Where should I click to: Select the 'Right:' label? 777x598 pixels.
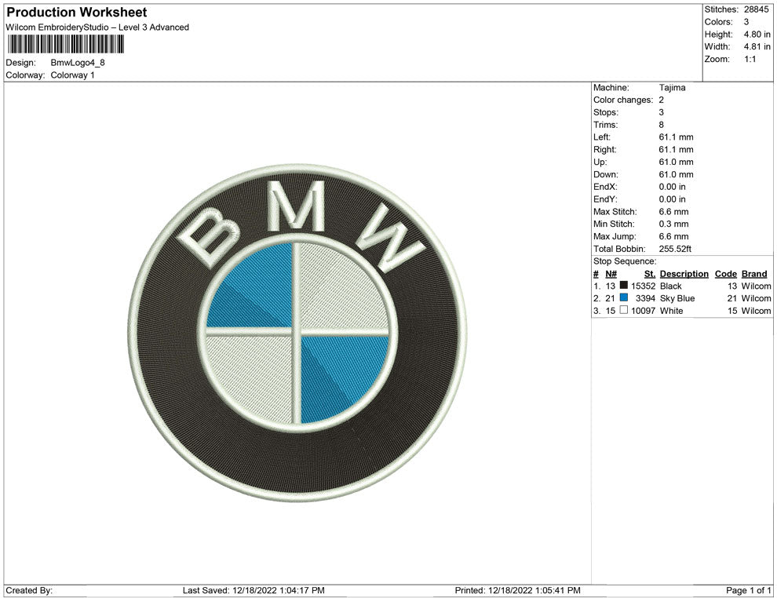(605, 150)
